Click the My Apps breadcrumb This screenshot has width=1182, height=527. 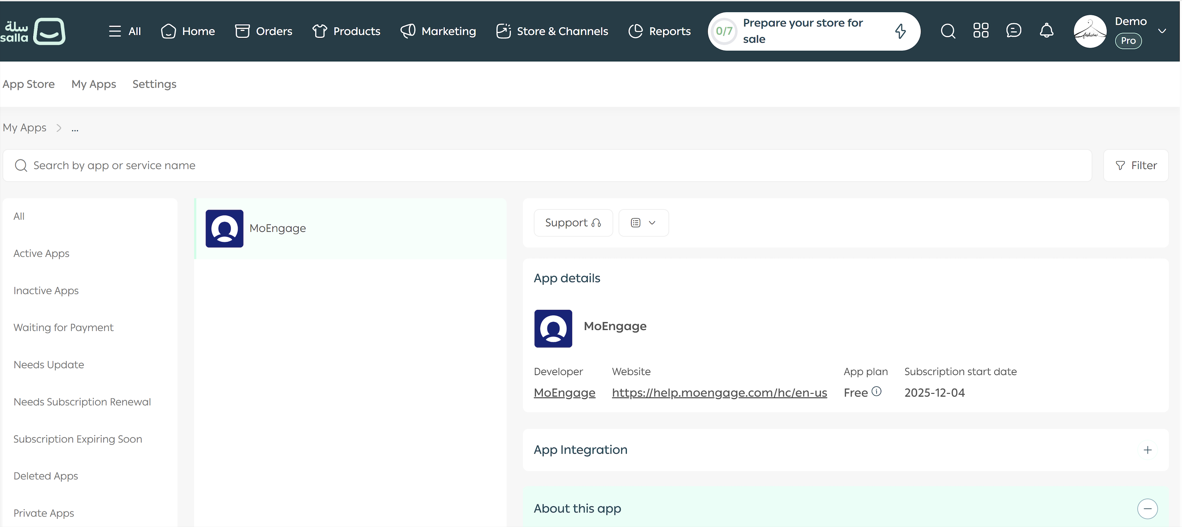point(25,127)
